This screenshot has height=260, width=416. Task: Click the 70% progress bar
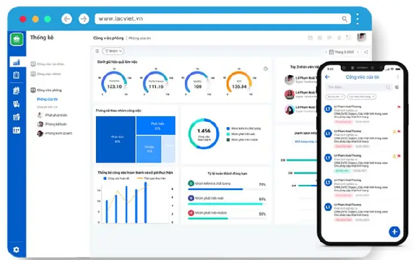227,189
